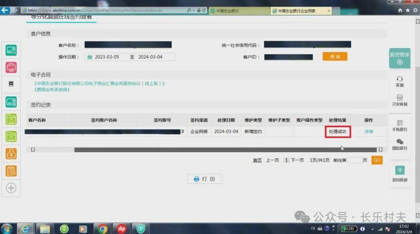This screenshot has width=420, height=234.
Task: Click the horizontal scrollbar under the table
Action: [x=225, y=149]
